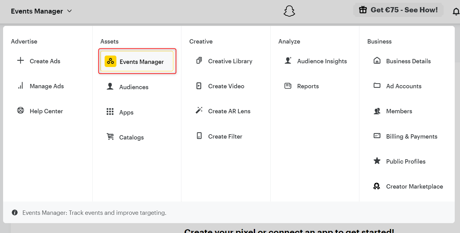Click the shopping cart icon for Catalogs

click(x=110, y=137)
